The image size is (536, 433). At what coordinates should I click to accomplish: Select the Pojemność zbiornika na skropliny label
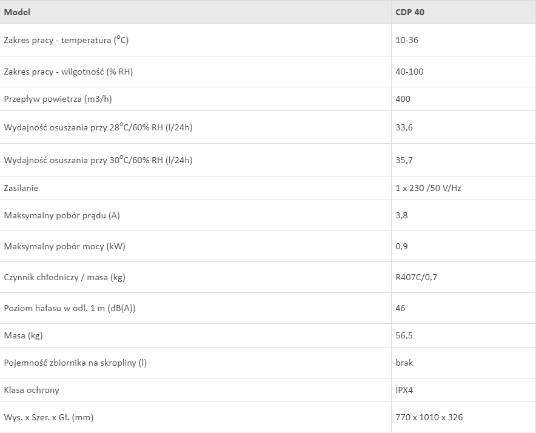tap(75, 363)
